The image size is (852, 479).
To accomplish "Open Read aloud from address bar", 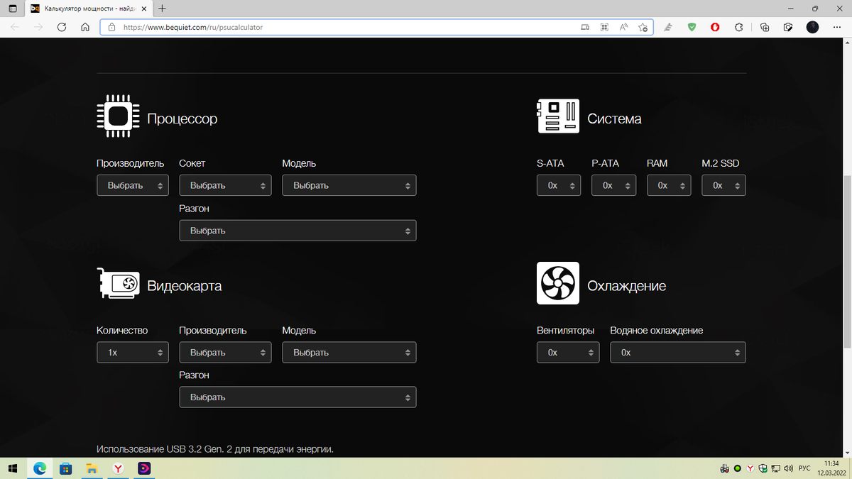I will click(624, 27).
